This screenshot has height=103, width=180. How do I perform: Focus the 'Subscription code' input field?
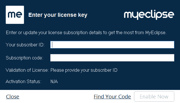point(112,58)
